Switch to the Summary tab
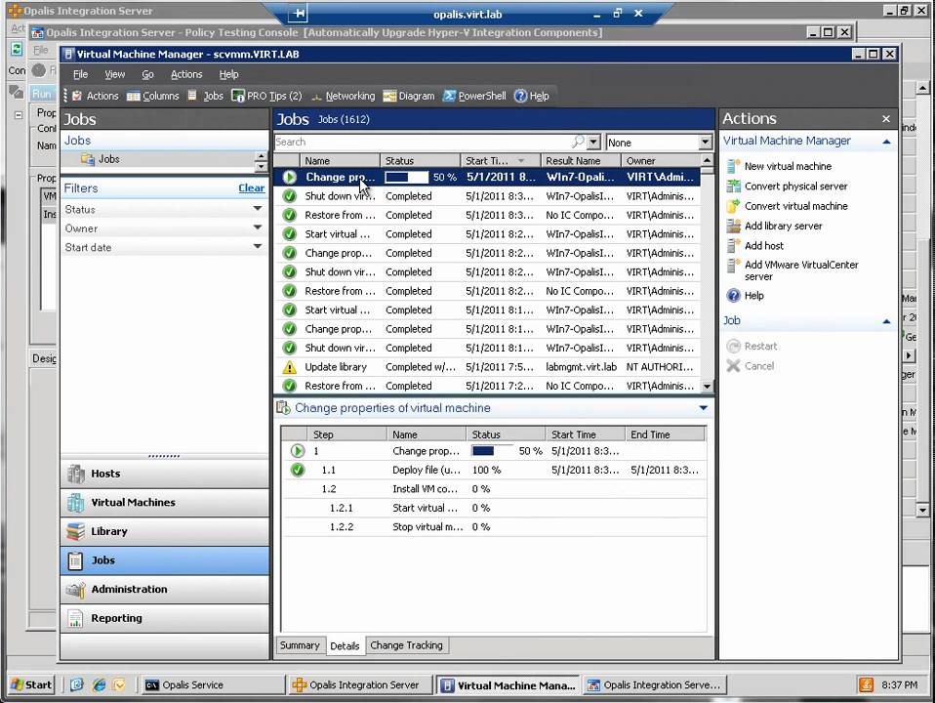Image resolution: width=935 pixels, height=703 pixels. click(x=300, y=645)
